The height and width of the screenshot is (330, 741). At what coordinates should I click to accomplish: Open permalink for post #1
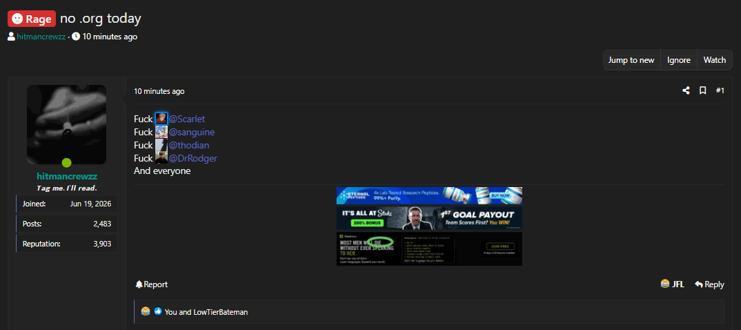pyautogui.click(x=720, y=90)
